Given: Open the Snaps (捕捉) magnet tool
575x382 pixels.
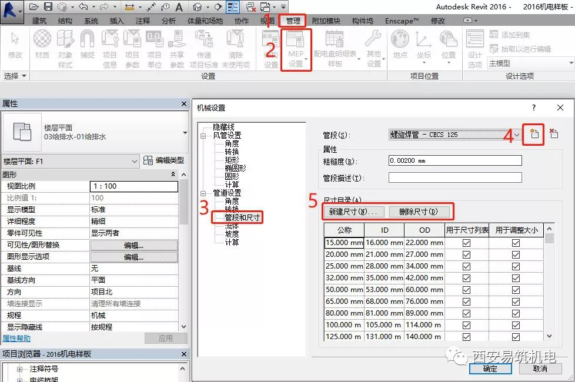Looking at the screenshot, I should [87, 45].
